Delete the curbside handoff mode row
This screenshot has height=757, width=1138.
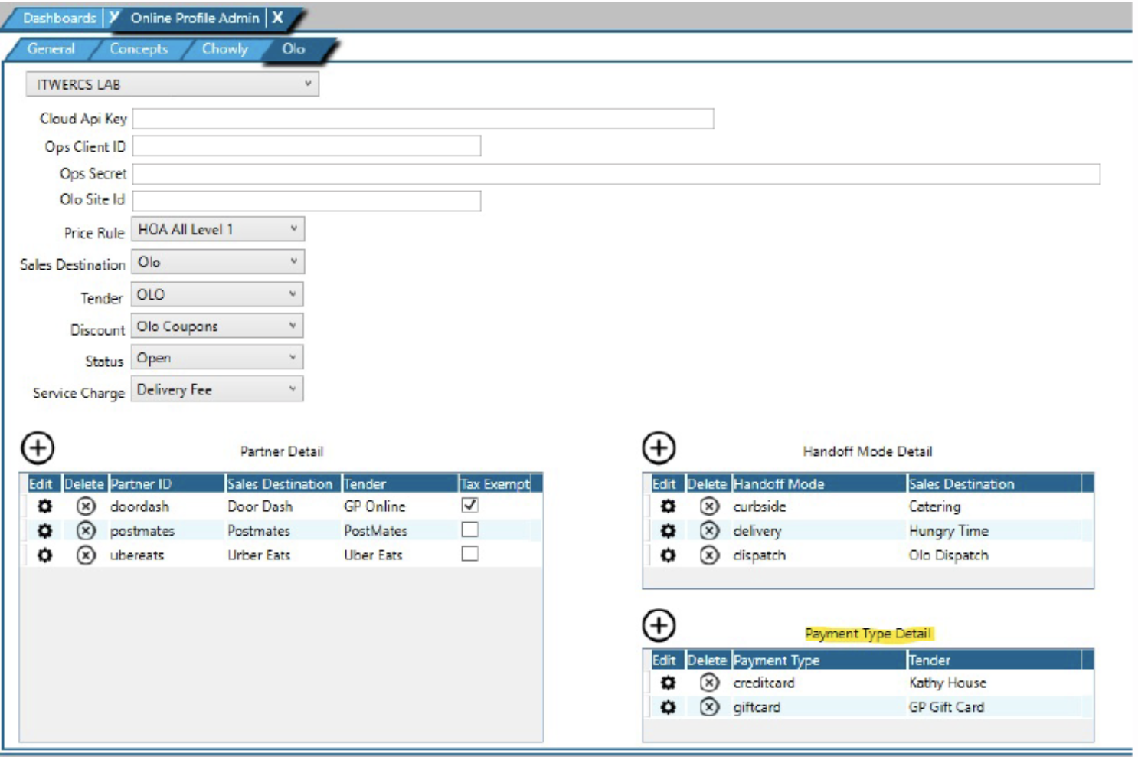point(709,506)
